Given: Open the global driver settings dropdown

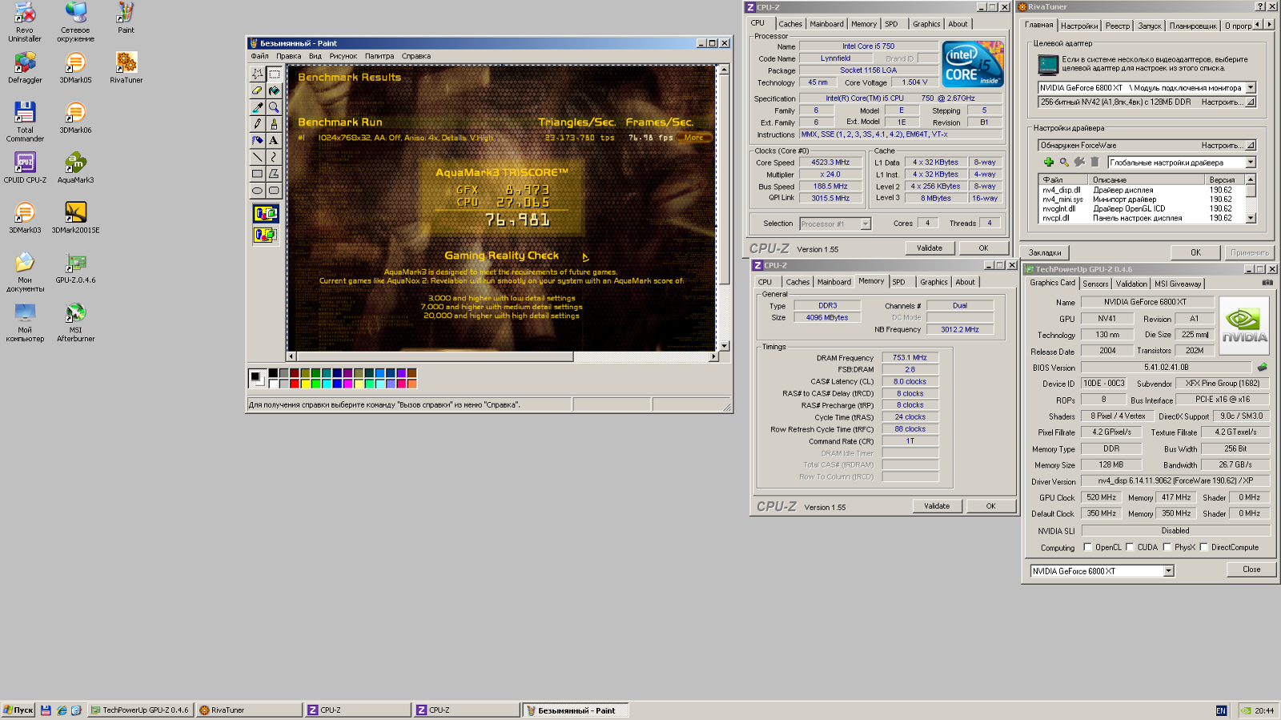Looking at the screenshot, I should [x=1251, y=163].
